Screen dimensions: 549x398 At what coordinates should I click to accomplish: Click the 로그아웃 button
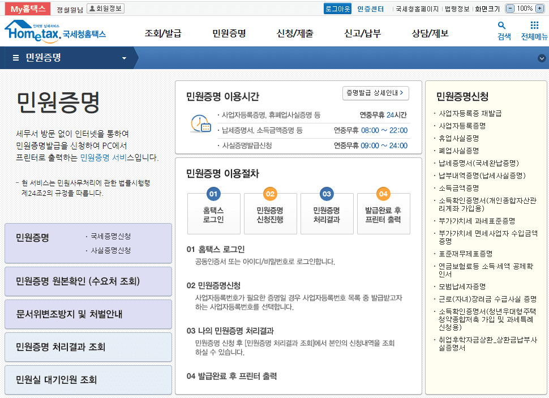click(337, 8)
